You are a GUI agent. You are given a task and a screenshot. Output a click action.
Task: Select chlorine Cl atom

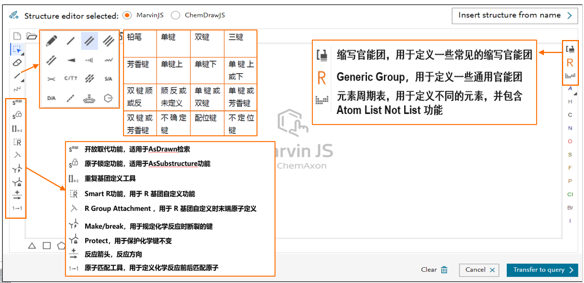point(570,194)
